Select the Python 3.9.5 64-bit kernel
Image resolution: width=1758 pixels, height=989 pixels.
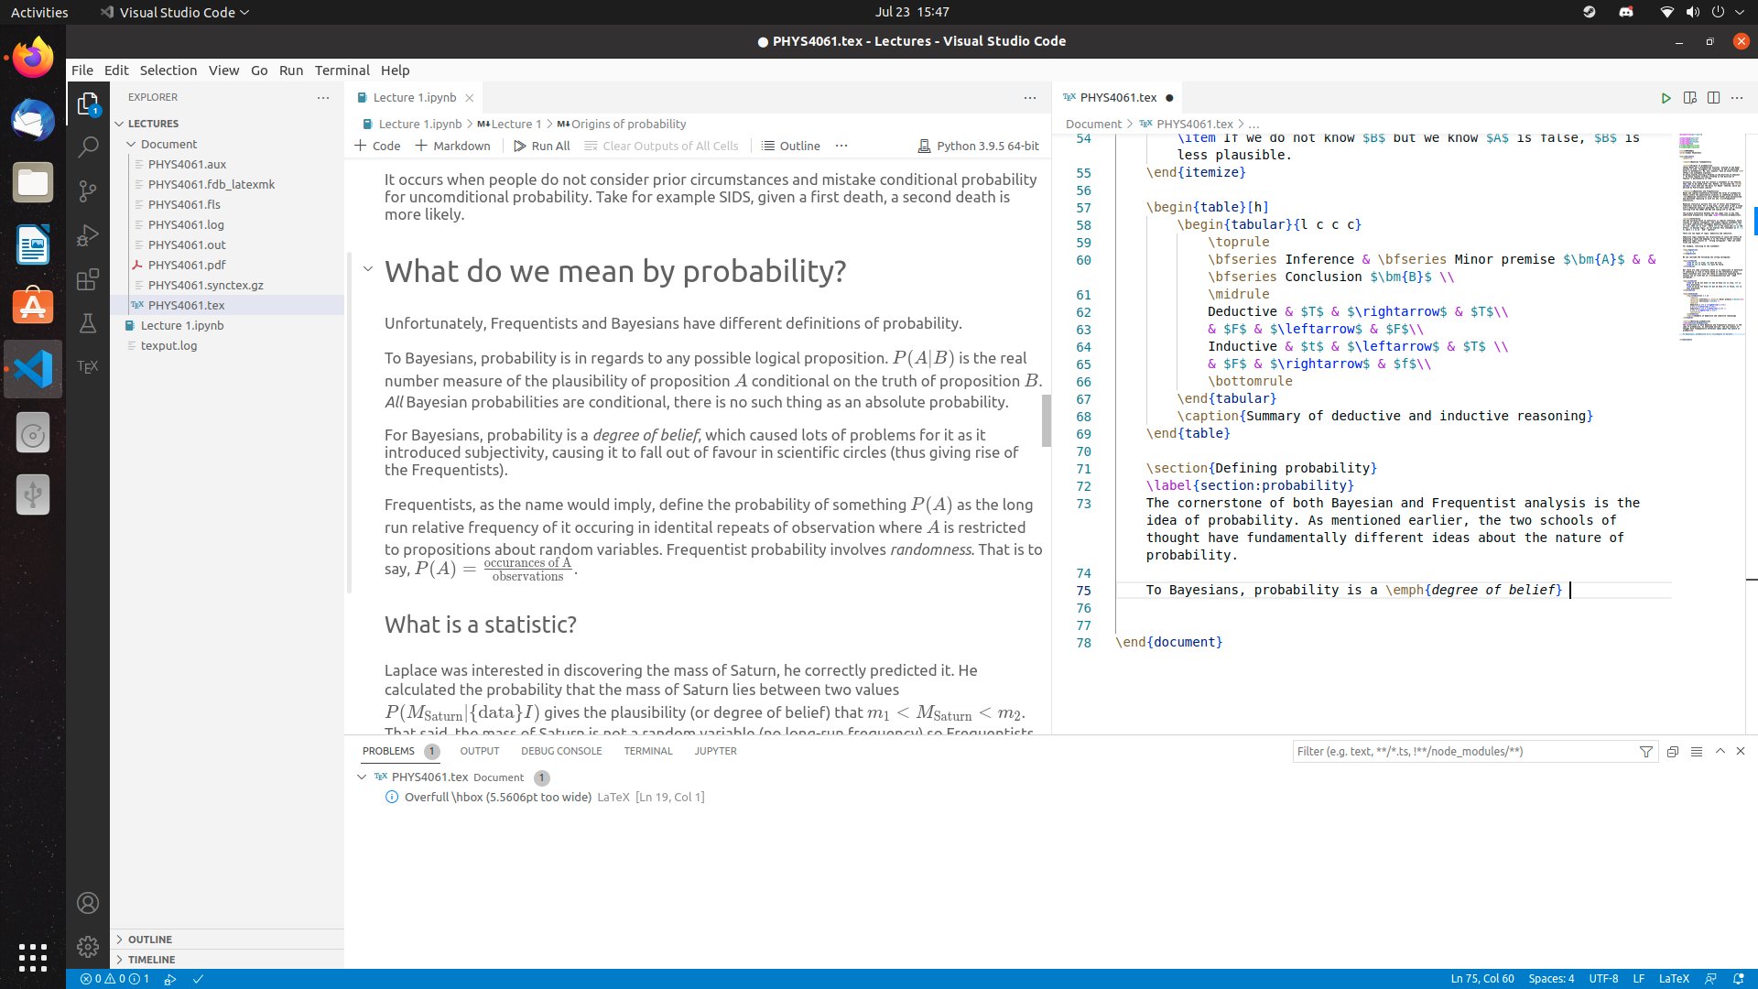pyautogui.click(x=978, y=146)
